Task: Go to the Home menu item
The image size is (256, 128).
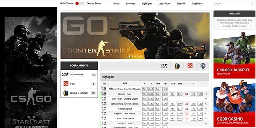Action: coord(117,4)
